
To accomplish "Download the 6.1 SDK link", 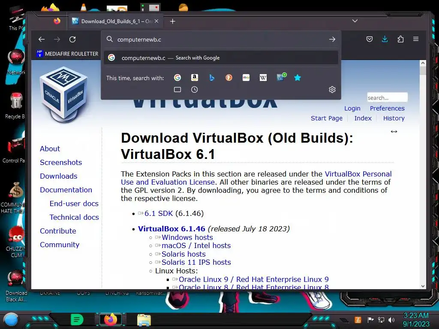I will click(159, 213).
